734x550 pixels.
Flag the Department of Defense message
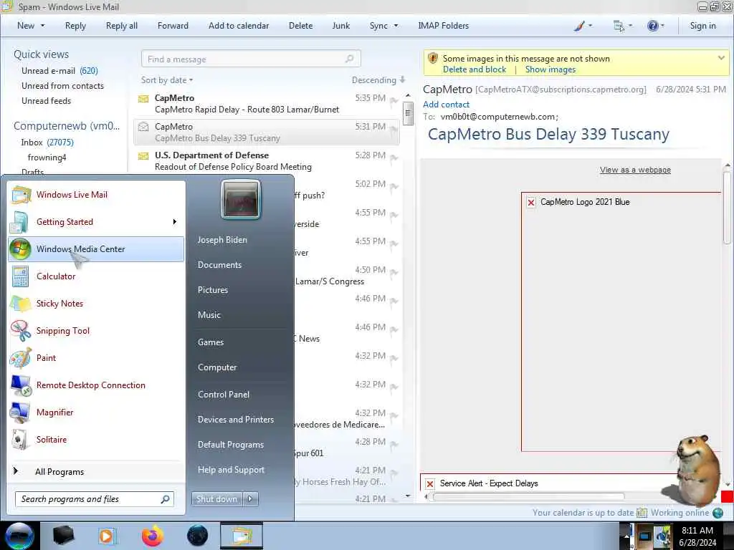point(394,158)
